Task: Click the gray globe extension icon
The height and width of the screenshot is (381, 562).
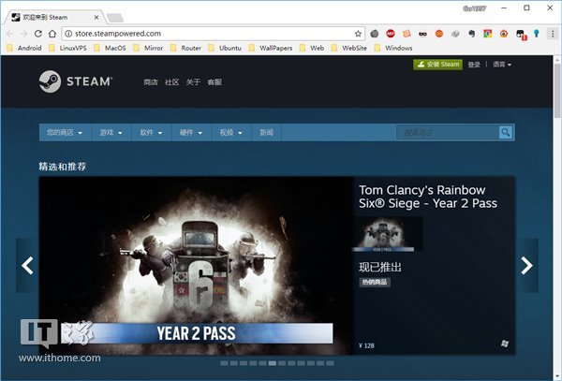Action: [374, 34]
